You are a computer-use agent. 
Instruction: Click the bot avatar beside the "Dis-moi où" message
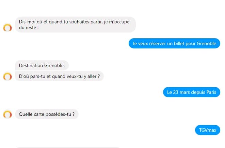tap(7, 27)
